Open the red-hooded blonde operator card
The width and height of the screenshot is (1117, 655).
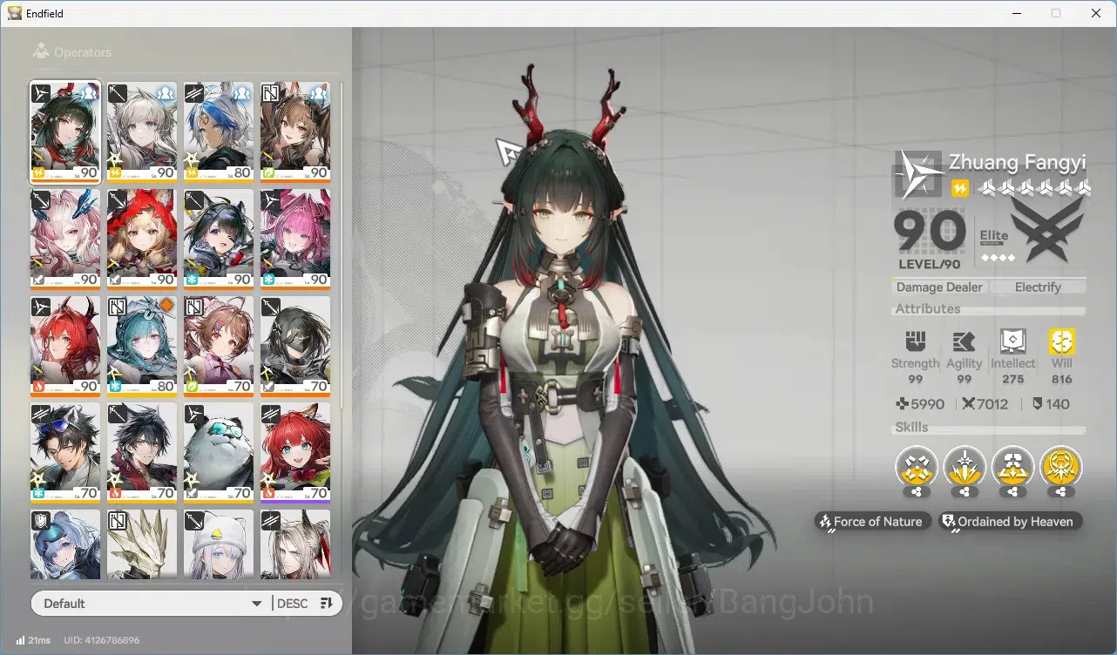click(142, 239)
